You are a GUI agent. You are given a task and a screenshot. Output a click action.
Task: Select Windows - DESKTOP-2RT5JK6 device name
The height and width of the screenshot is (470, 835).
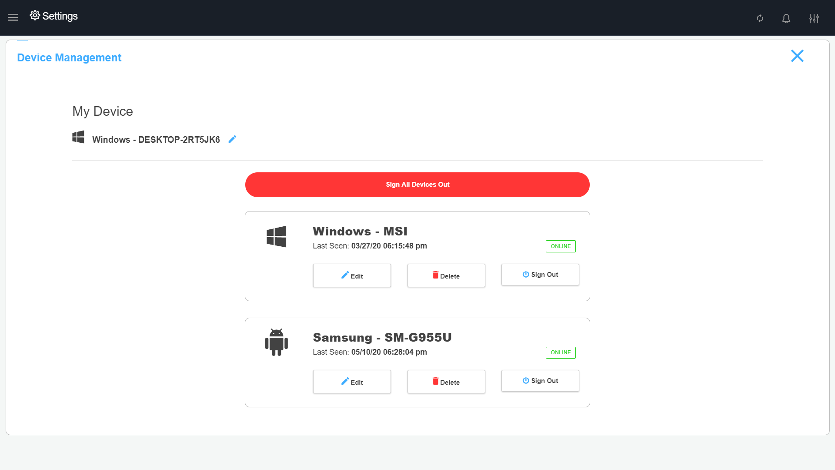(x=156, y=140)
